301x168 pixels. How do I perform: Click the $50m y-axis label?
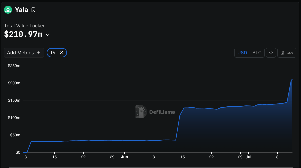tap(15, 135)
